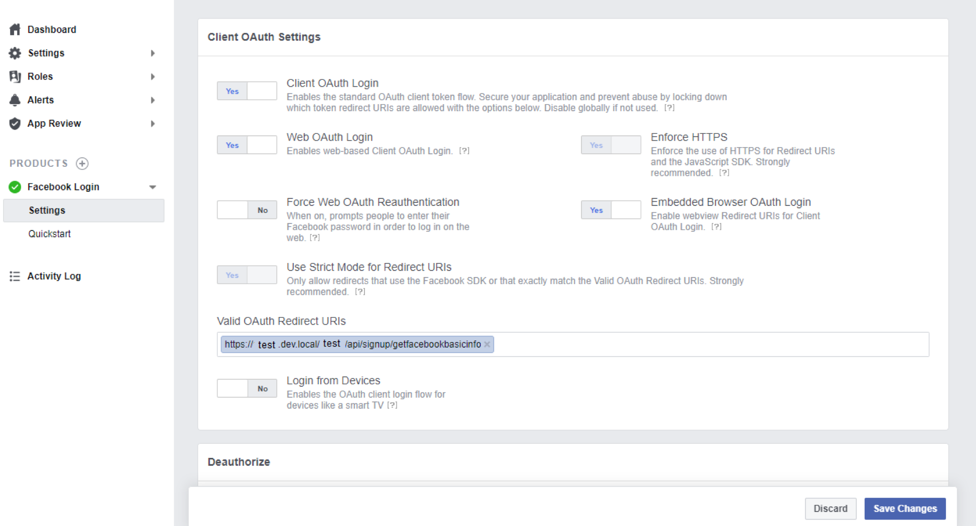This screenshot has width=976, height=526.
Task: Open help [?] for Strict Mode Redirect URIs
Action: pyautogui.click(x=360, y=292)
